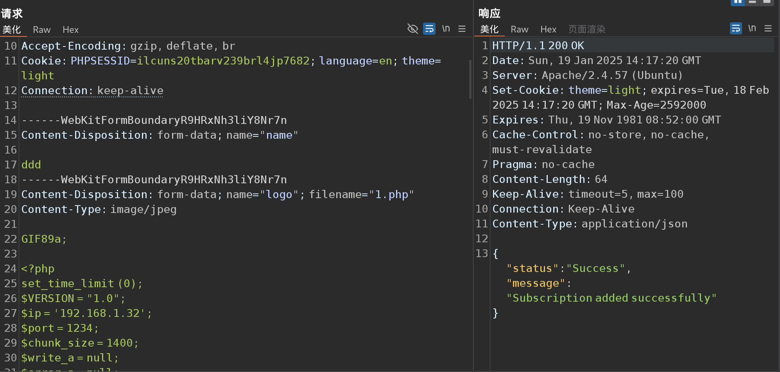Viewport: 780px width, 372px height.
Task: Toggle word wrap in the request editor
Action: (429, 29)
